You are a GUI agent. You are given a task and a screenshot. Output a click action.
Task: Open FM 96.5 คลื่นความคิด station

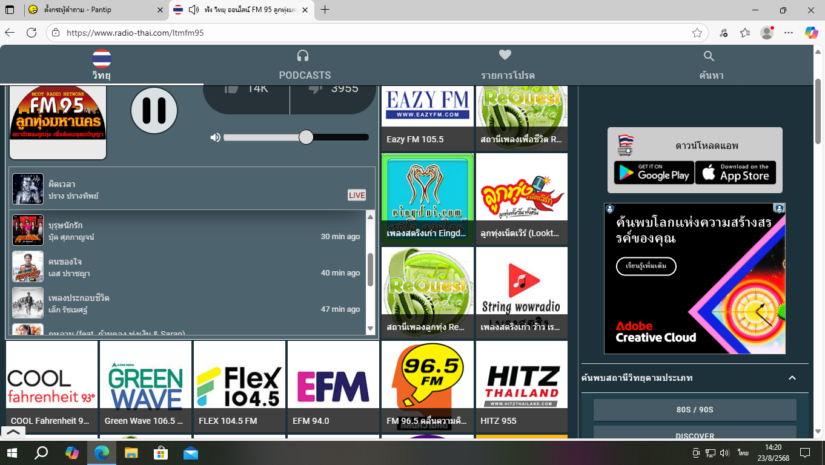pyautogui.click(x=428, y=386)
